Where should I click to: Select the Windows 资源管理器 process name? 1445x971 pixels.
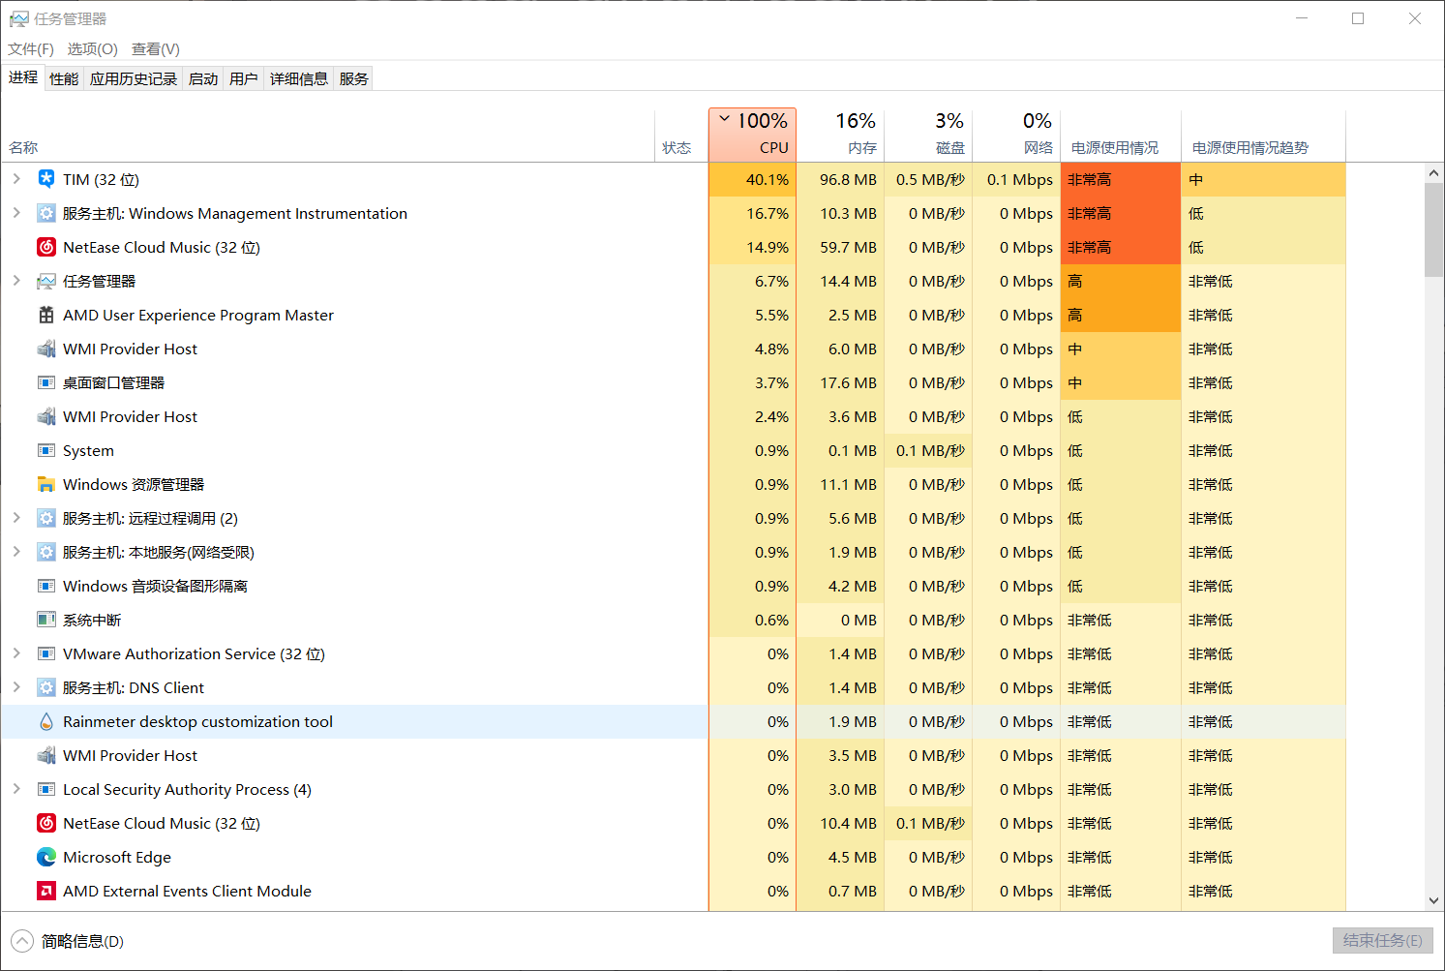[134, 484]
